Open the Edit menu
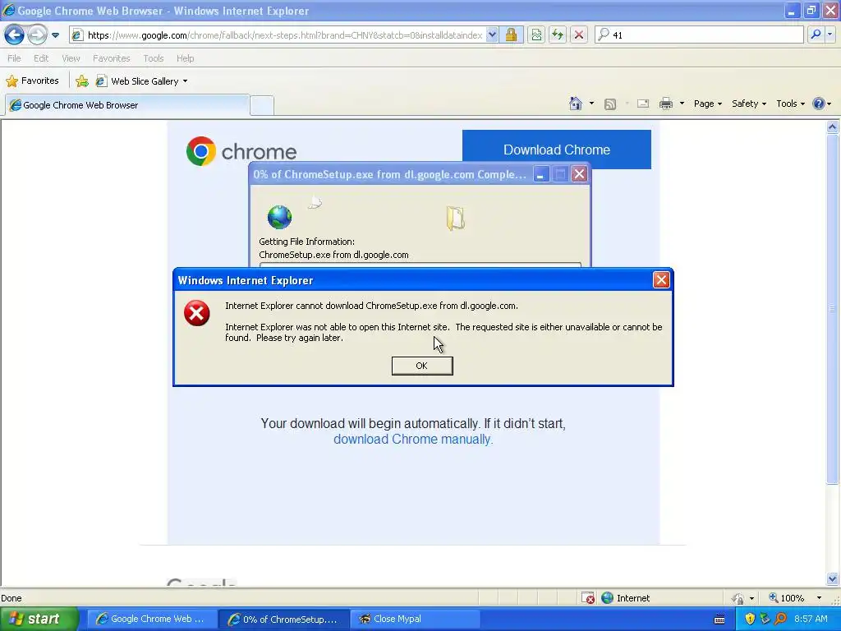 (41, 58)
